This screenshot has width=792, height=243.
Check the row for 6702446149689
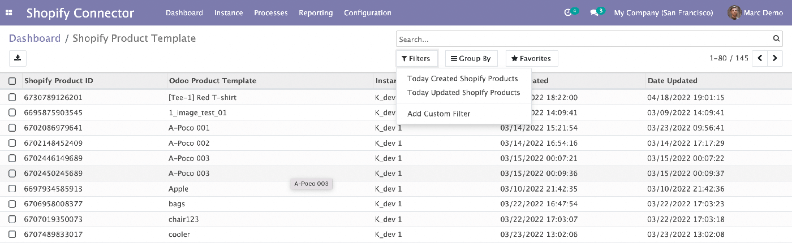click(12, 158)
